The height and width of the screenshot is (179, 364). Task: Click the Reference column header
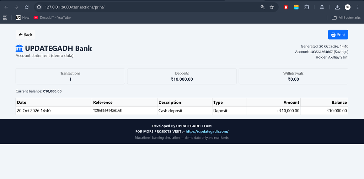tap(124, 102)
